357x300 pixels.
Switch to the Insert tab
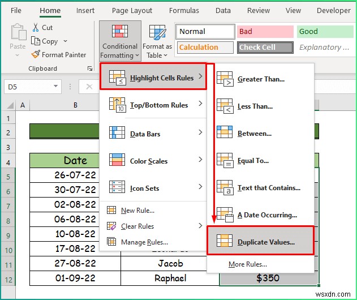[85, 11]
